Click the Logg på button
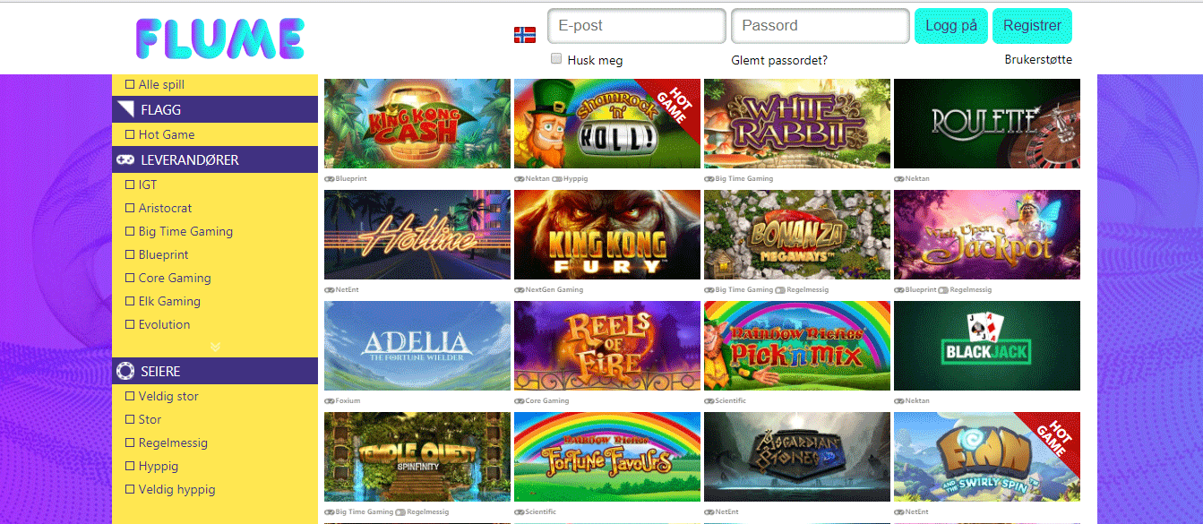The width and height of the screenshot is (1203, 524). 951,26
